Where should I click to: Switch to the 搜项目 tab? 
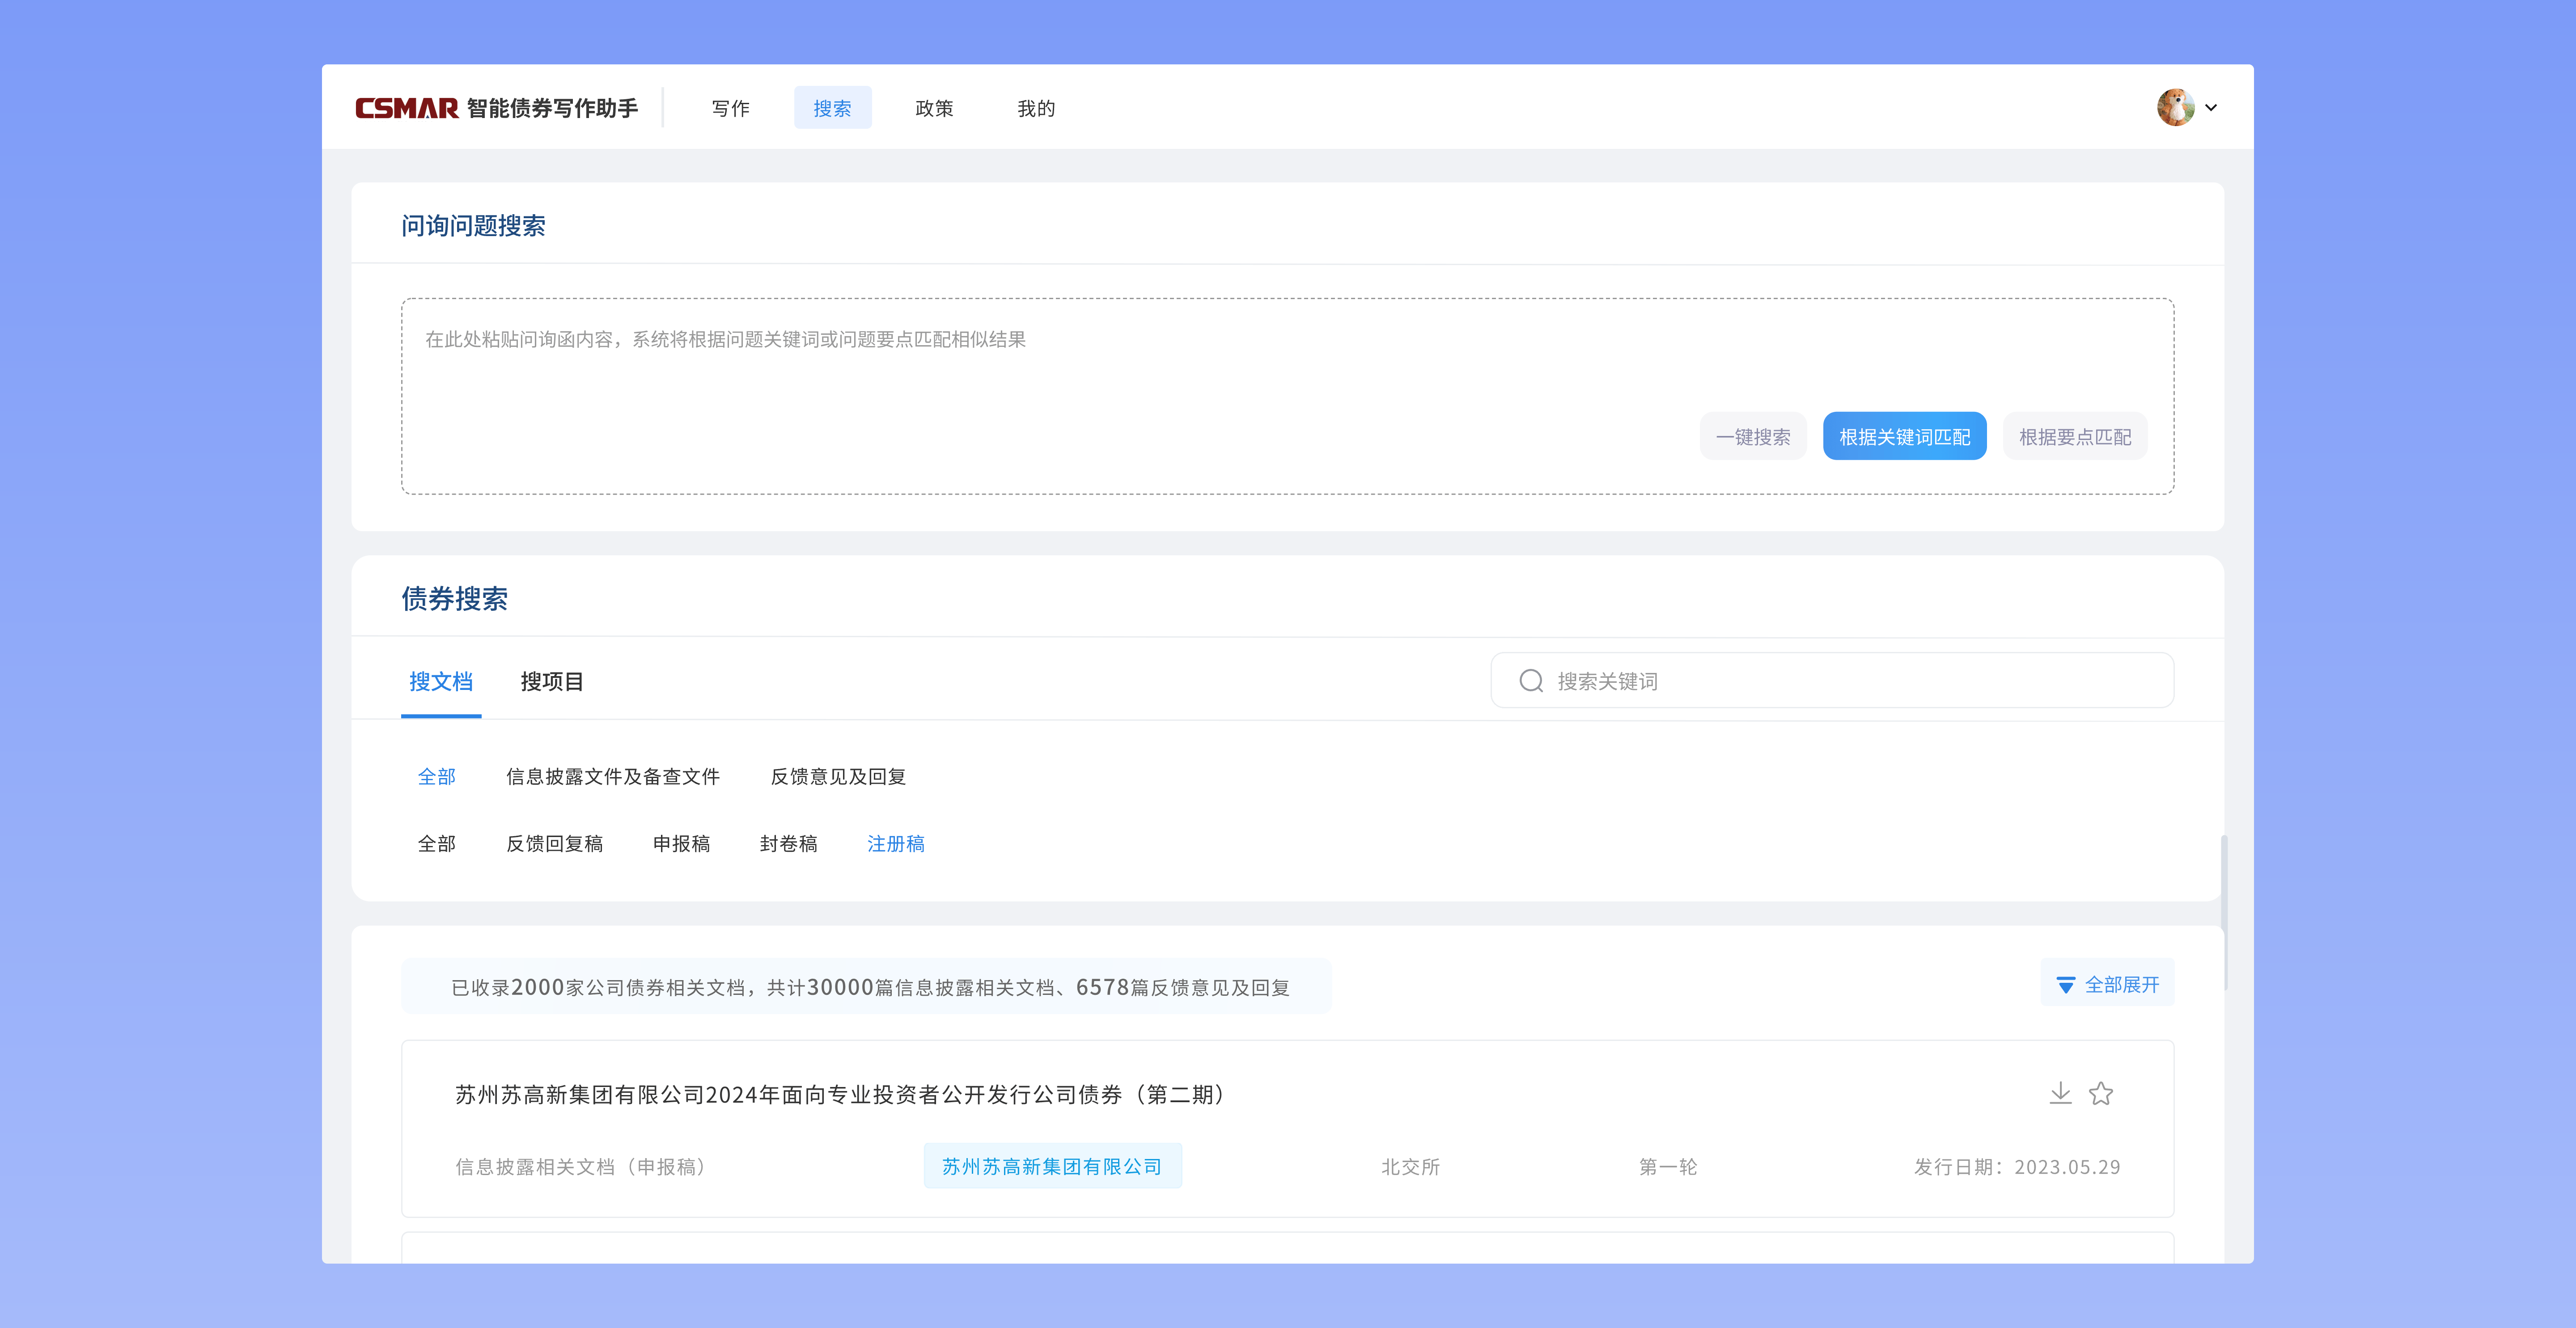click(x=551, y=681)
